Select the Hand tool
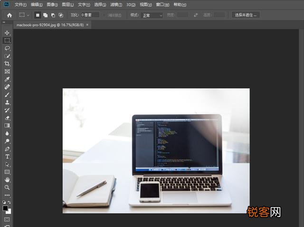Image resolution: width=304 pixels, height=227 pixels. pos(7,180)
